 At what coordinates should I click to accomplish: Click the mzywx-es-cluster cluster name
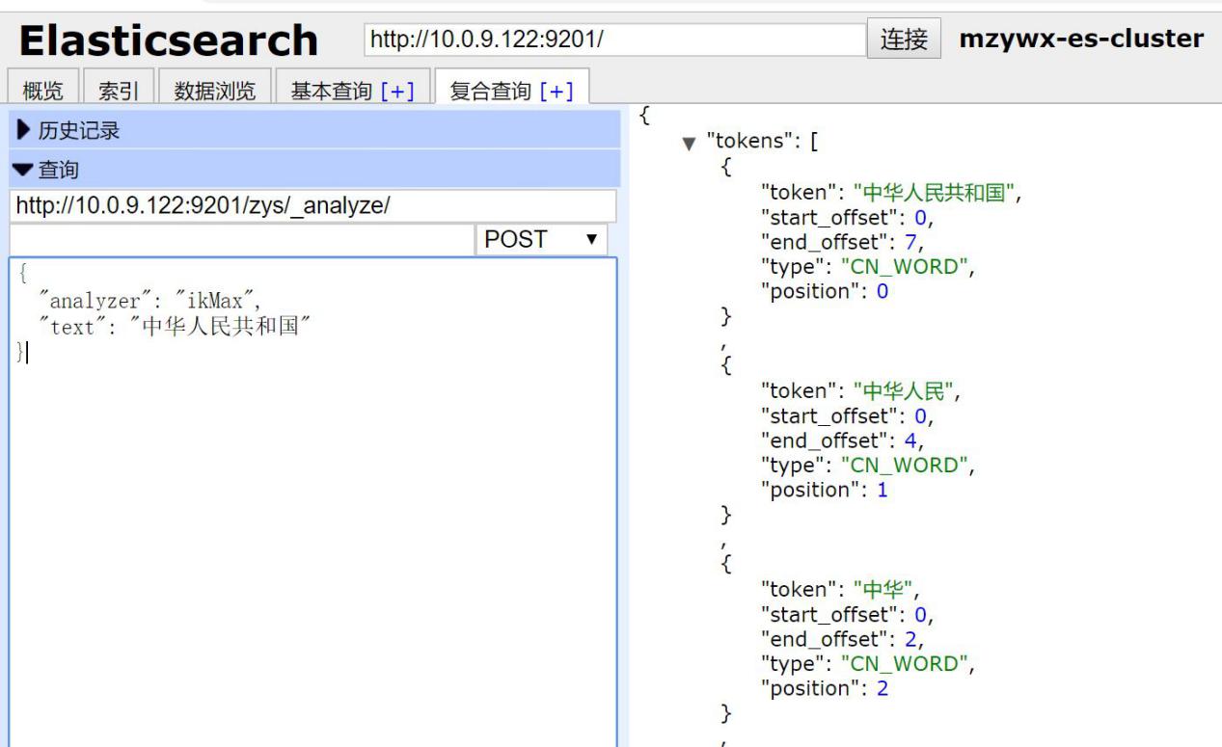tap(1080, 39)
